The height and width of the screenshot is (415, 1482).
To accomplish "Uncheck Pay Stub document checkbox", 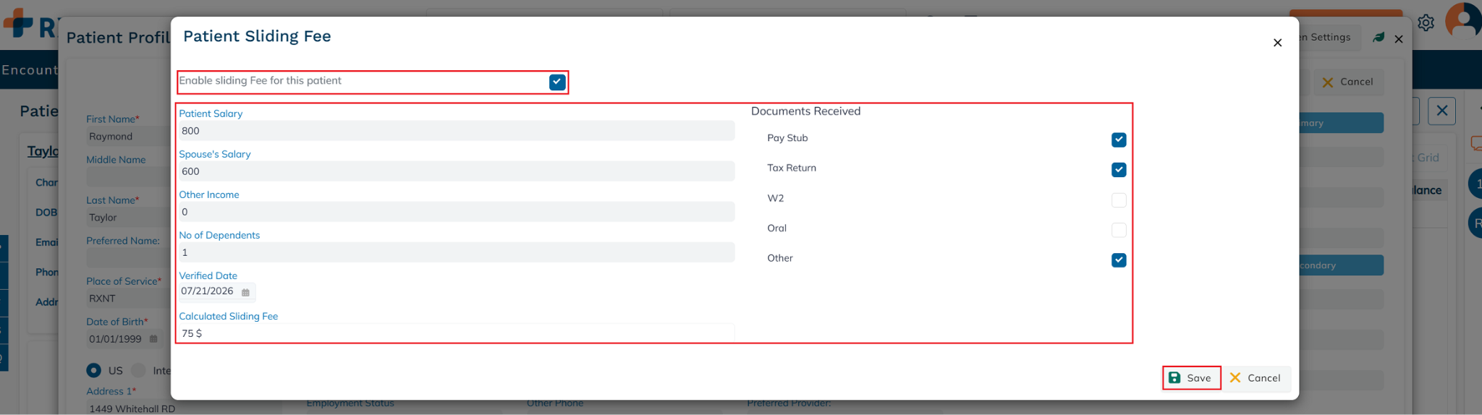I will pyautogui.click(x=1119, y=140).
